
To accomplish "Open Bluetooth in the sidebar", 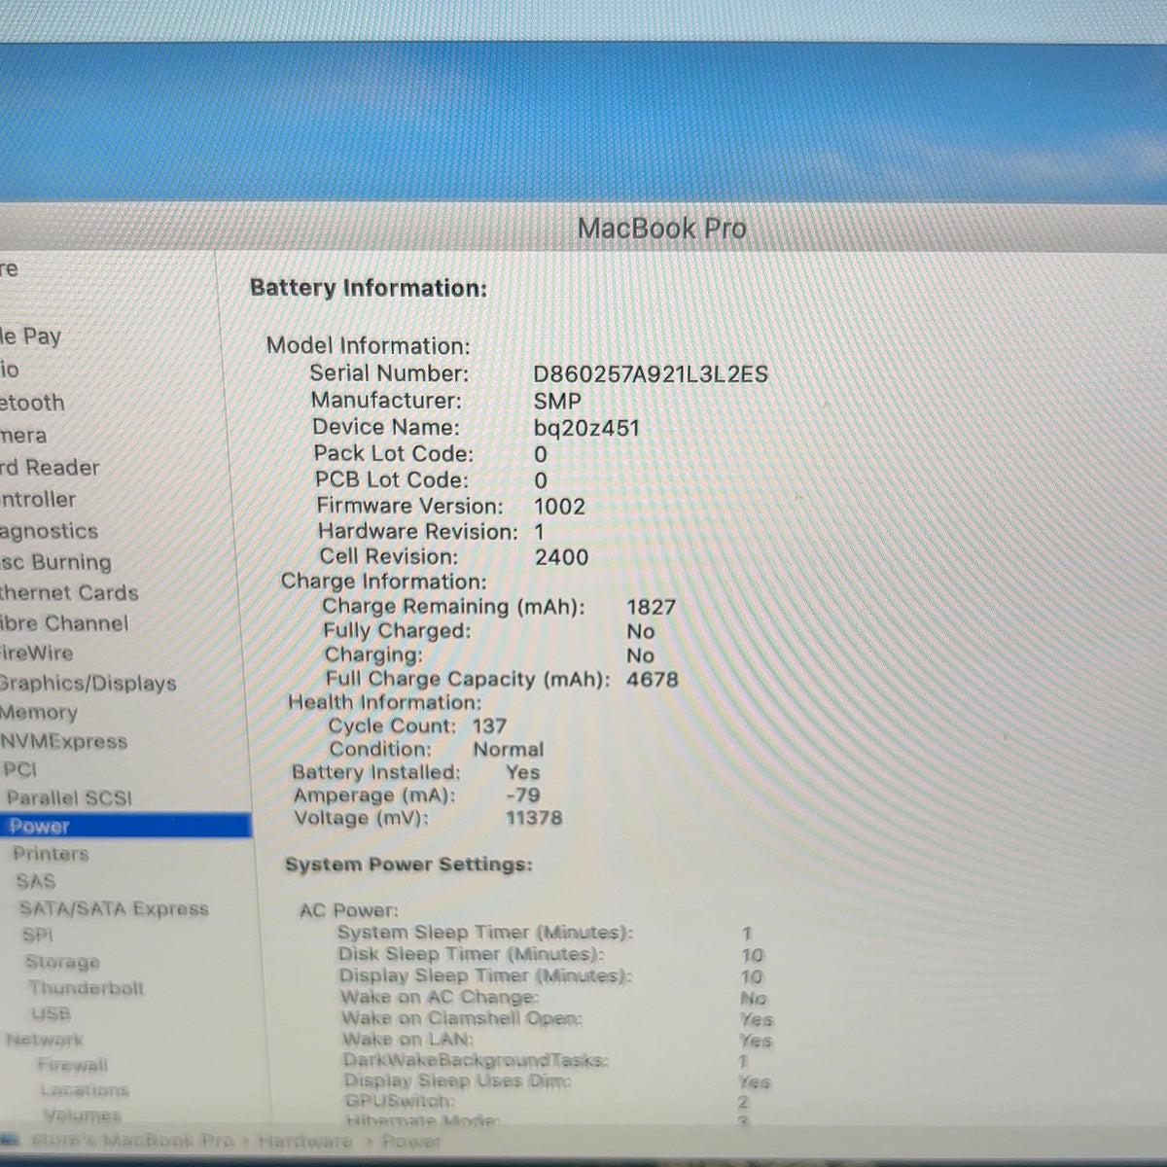I will coord(32,403).
